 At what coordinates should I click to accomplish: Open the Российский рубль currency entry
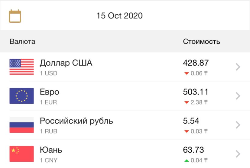125,125
